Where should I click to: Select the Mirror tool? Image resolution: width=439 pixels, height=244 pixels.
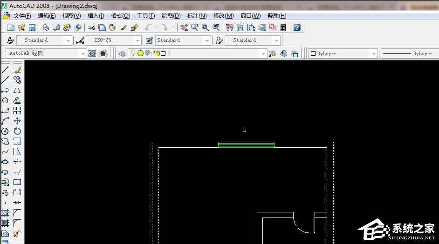click(17, 90)
